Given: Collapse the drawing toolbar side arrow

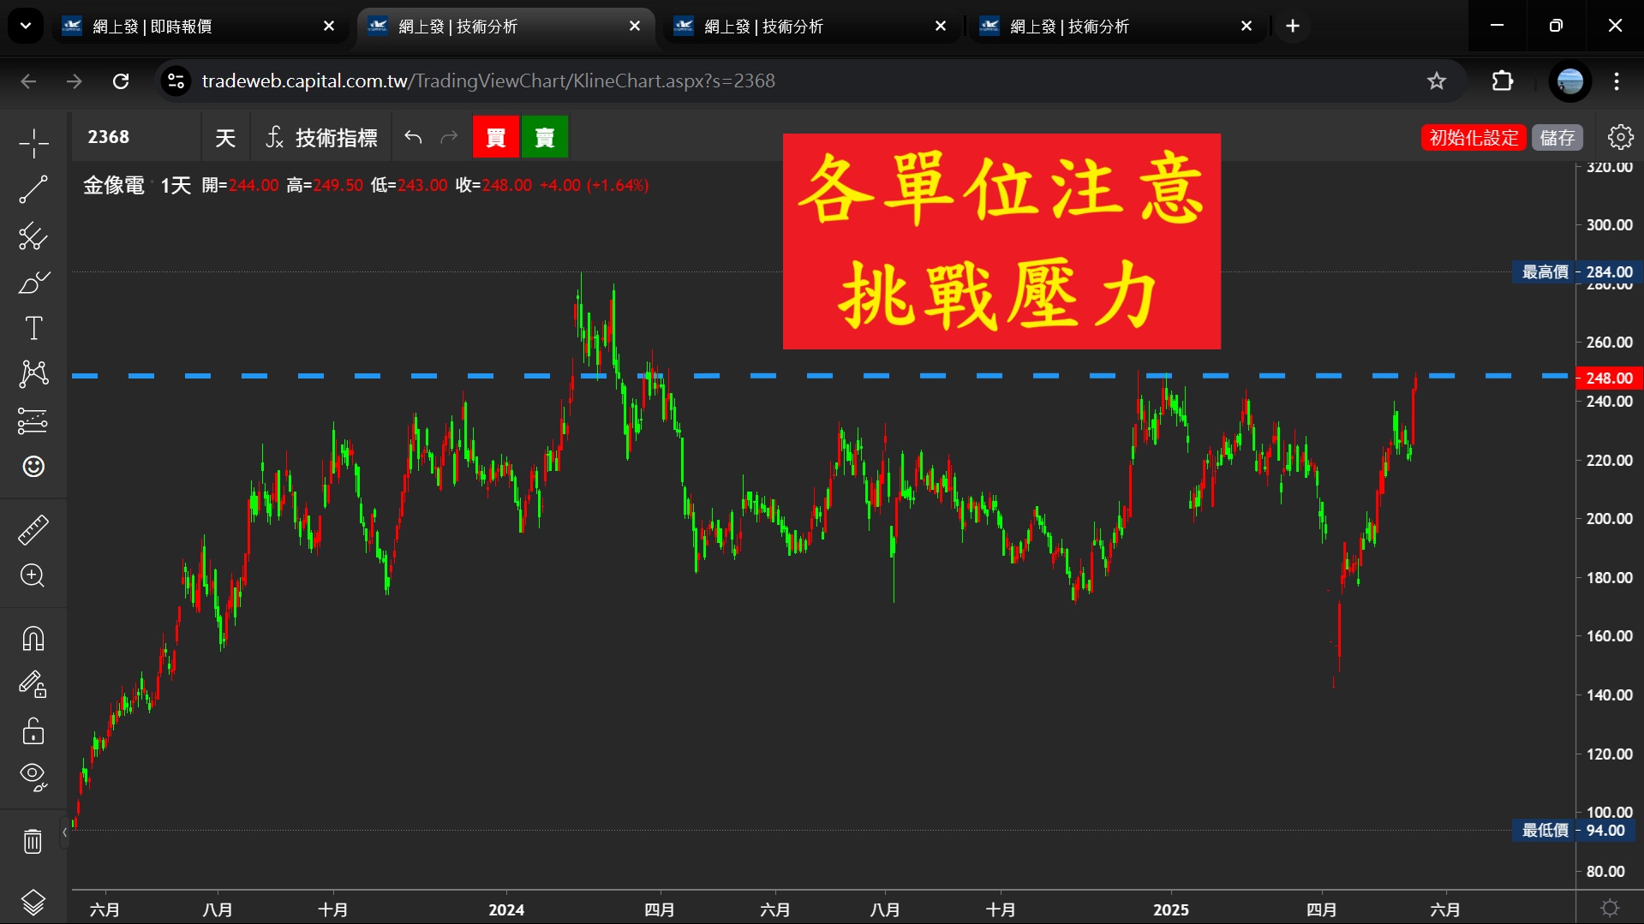Looking at the screenshot, I should click(64, 832).
